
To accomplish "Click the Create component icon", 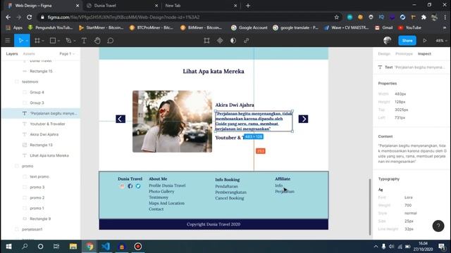I will point(220,41).
